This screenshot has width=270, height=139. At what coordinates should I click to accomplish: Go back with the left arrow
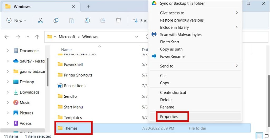click(x=7, y=37)
